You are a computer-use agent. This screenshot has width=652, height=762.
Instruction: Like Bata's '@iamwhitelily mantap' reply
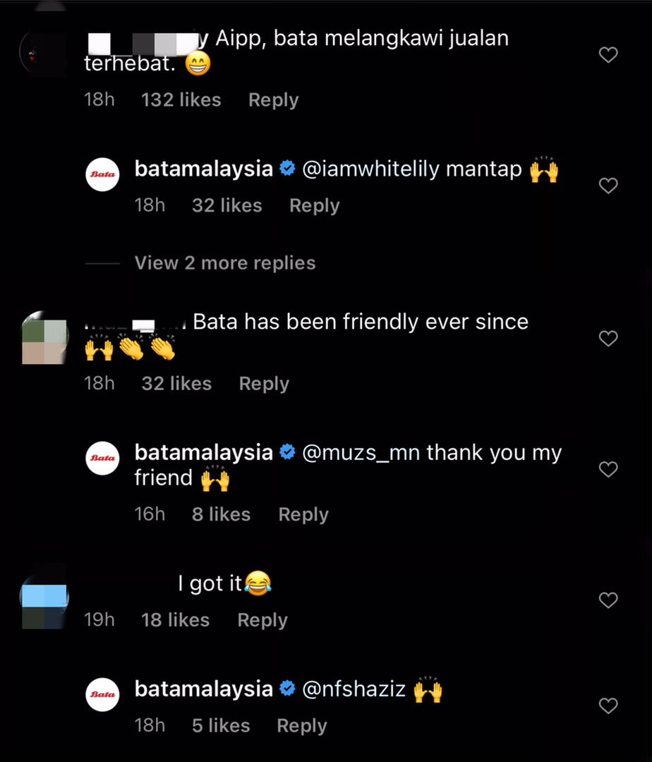pyautogui.click(x=608, y=186)
